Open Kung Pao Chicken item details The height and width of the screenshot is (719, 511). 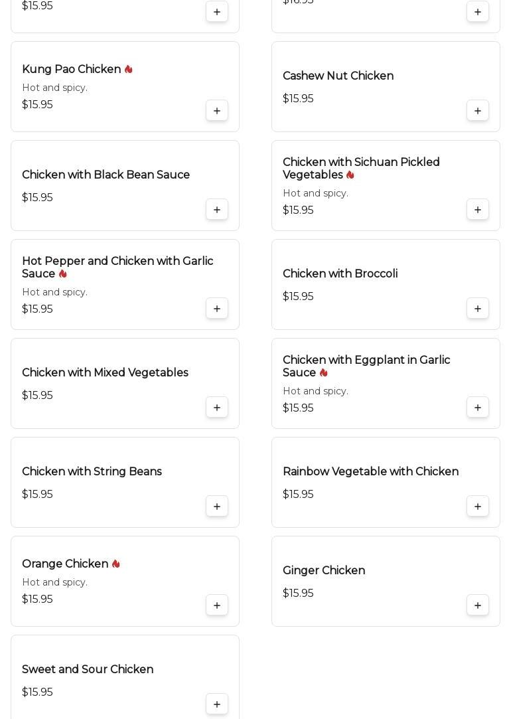(x=71, y=70)
